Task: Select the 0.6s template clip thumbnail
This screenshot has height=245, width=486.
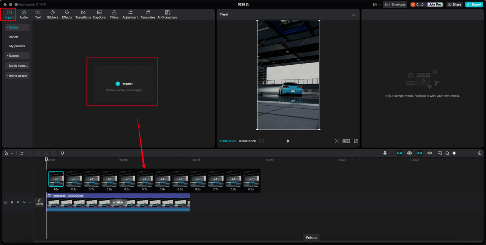Action: [180, 179]
